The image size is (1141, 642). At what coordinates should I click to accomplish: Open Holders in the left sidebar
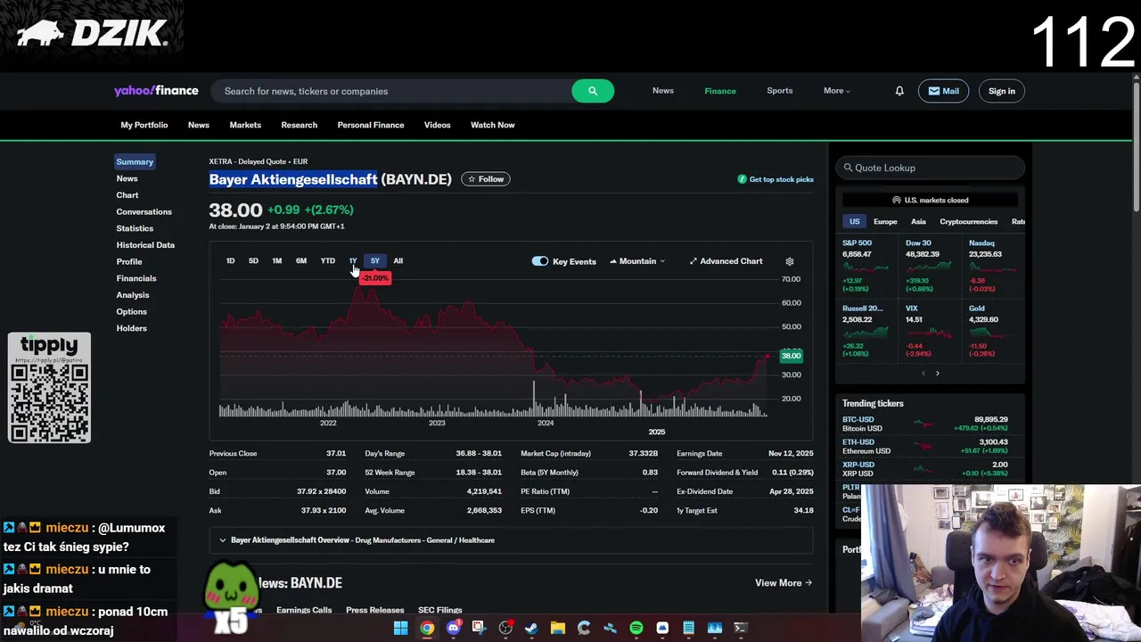pos(131,328)
